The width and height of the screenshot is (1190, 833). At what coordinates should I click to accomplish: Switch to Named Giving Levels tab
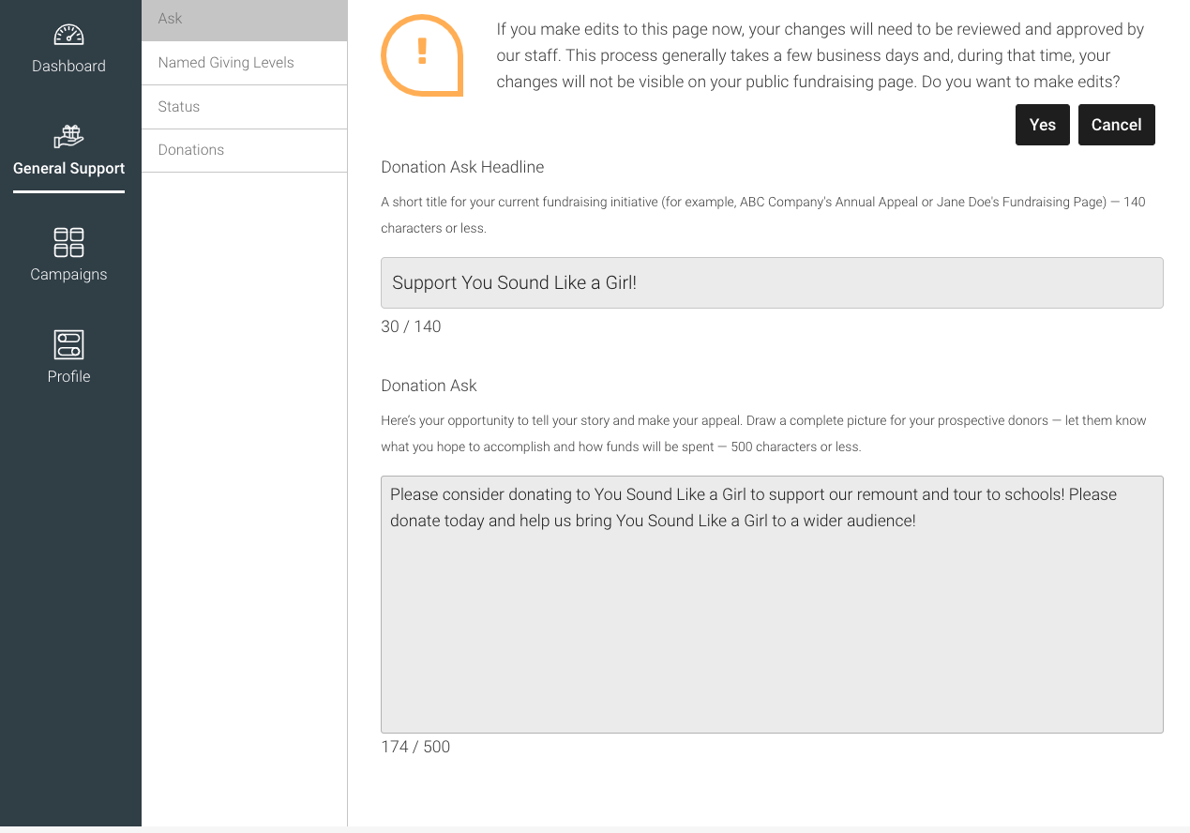244,63
